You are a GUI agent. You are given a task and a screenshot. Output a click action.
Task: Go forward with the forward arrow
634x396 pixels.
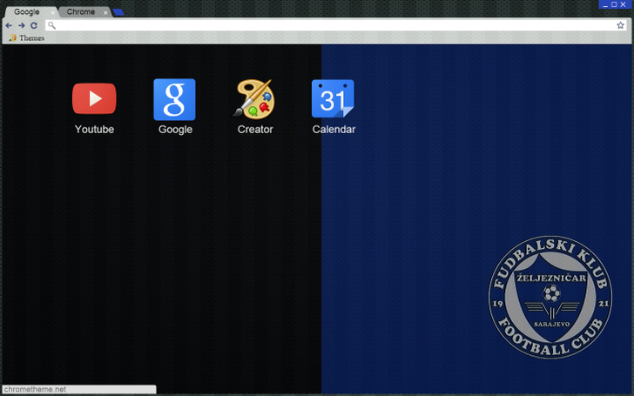tap(22, 25)
